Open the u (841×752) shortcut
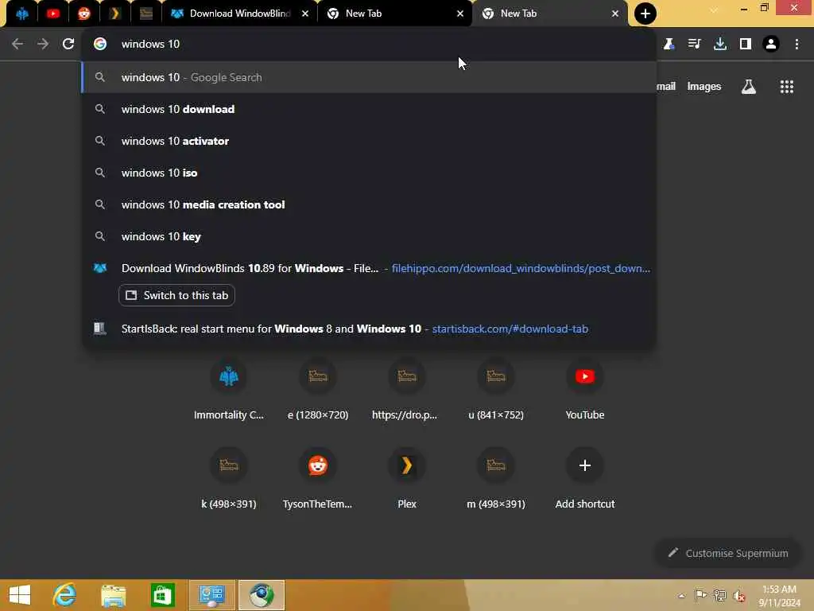The width and height of the screenshot is (814, 611). [496, 389]
